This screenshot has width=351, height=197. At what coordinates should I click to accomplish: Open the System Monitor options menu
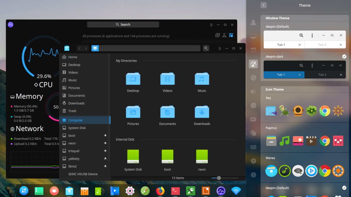211,25
